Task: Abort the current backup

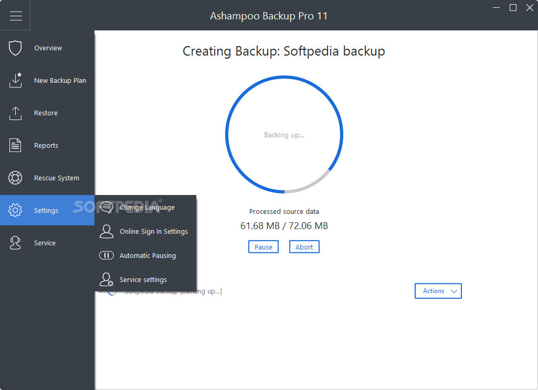Action: click(304, 247)
